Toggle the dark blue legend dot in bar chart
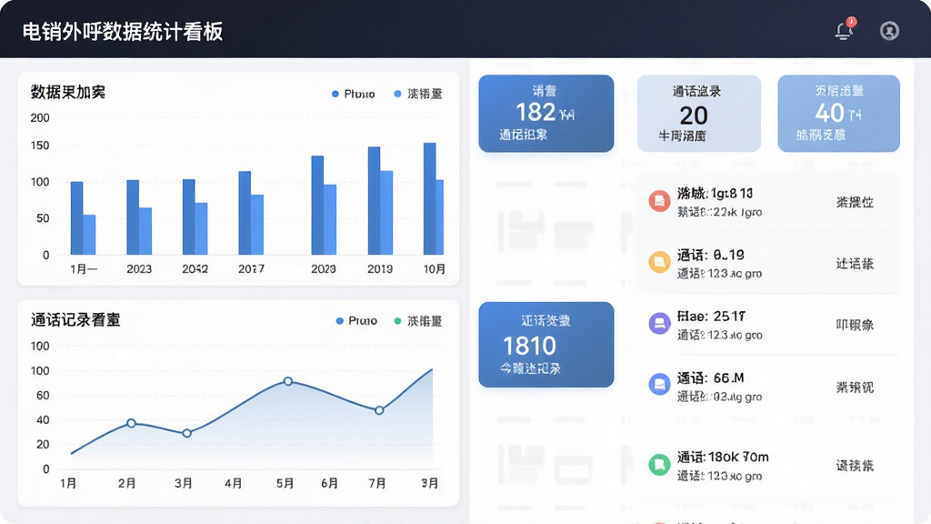 coord(335,94)
